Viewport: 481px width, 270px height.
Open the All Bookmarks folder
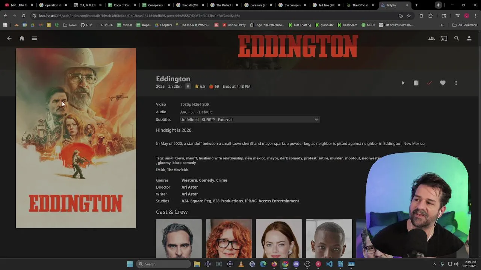[x=465, y=25]
